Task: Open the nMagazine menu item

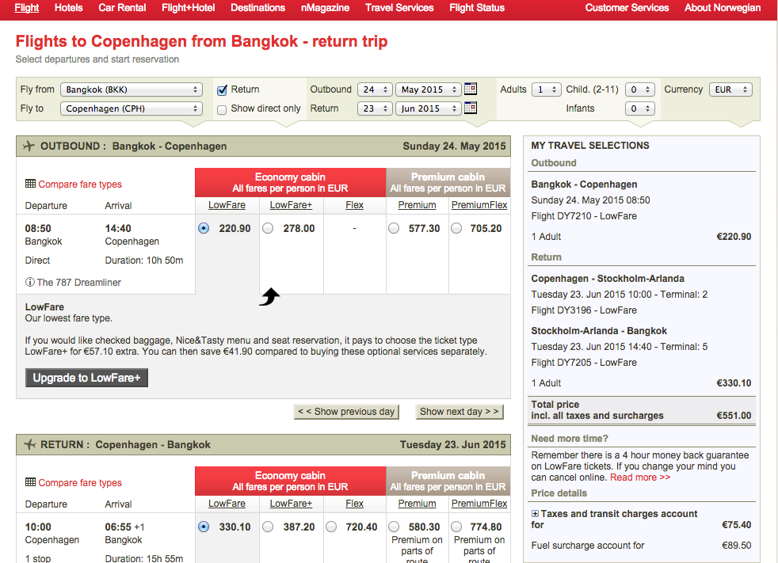Action: pos(325,7)
